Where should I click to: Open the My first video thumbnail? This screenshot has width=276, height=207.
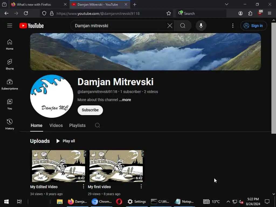116,166
